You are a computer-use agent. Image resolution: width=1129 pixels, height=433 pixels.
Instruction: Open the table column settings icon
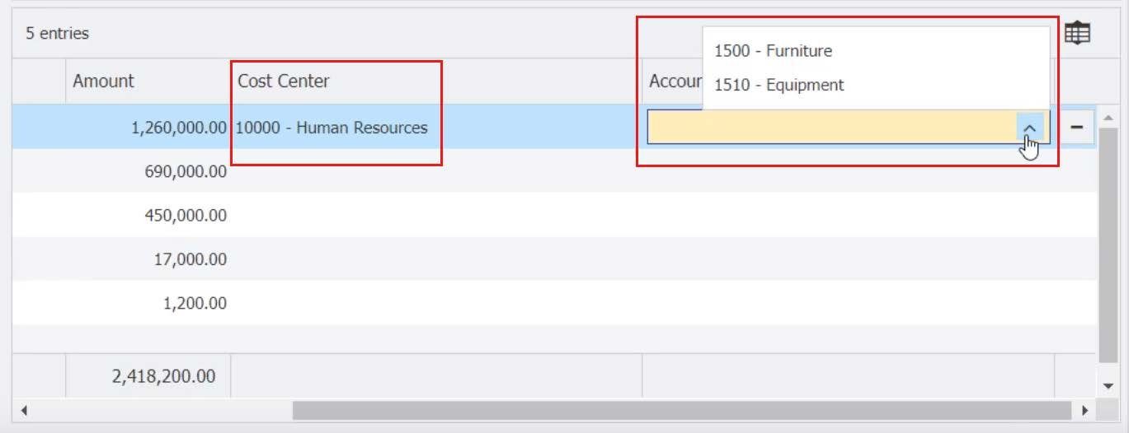point(1077,33)
